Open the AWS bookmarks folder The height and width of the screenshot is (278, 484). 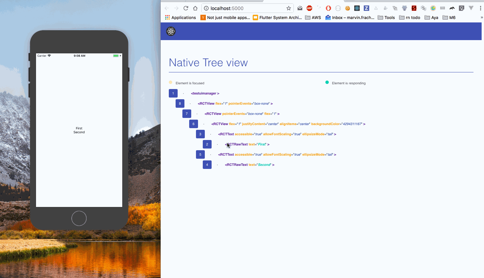[x=313, y=18]
